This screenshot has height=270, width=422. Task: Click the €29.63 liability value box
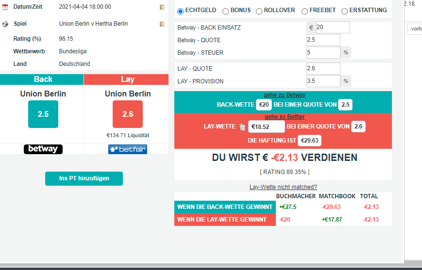tap(309, 141)
